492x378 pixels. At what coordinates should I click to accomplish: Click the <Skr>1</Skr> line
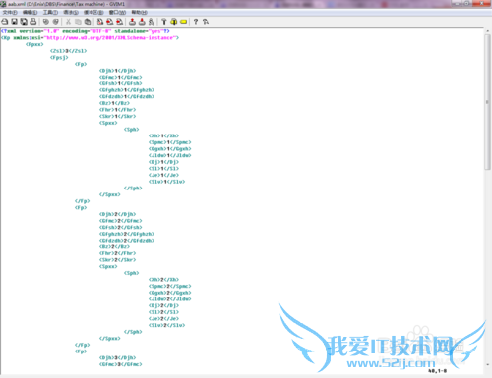[x=117, y=117]
